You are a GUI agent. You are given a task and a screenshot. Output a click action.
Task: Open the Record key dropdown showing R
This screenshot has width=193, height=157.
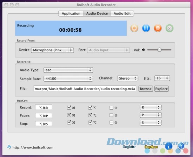[x=151, y=107]
